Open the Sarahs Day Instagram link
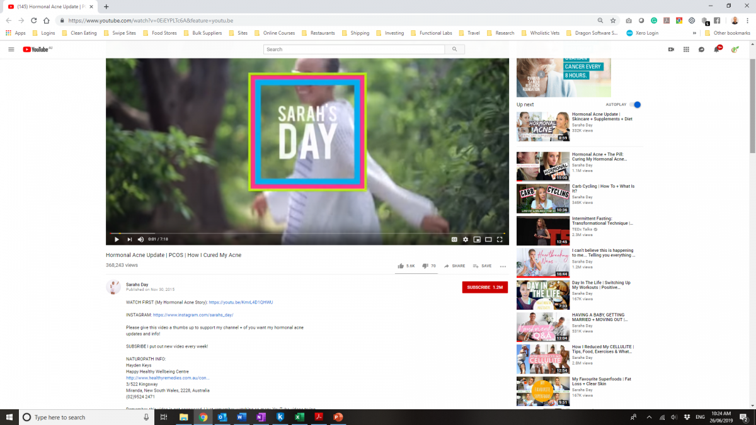The height and width of the screenshot is (425, 756). point(193,315)
